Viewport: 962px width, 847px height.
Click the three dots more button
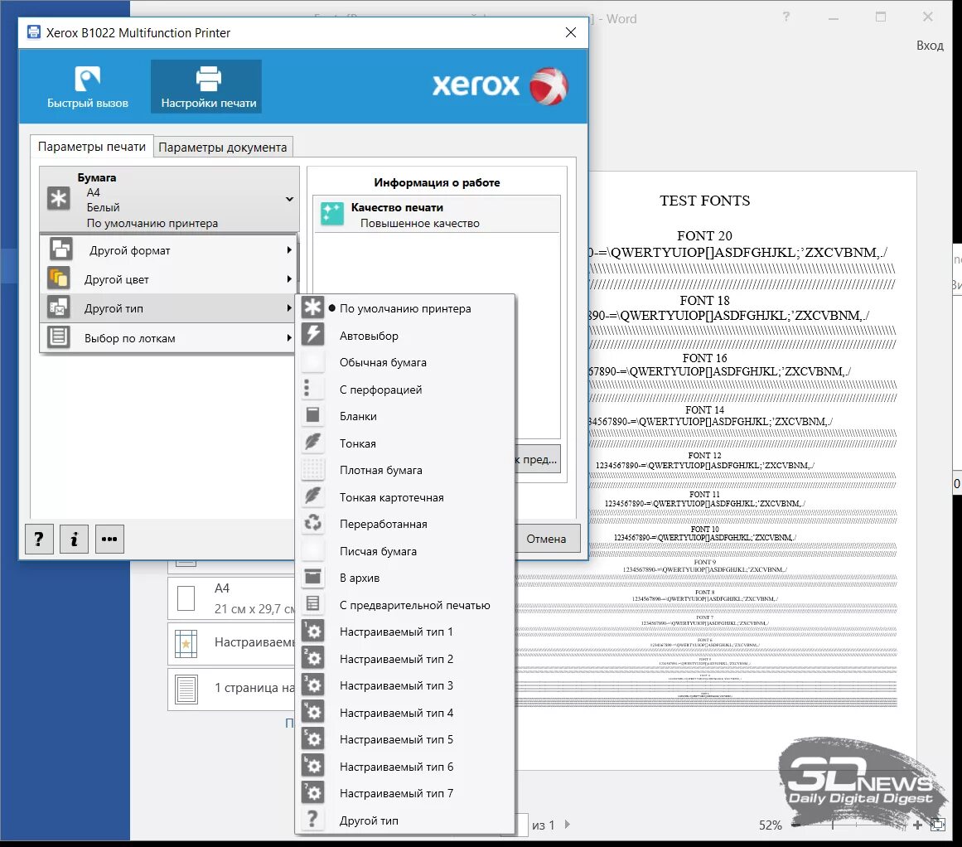click(110, 539)
